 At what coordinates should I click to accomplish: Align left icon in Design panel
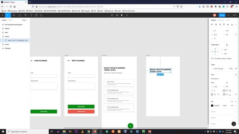point(212,25)
